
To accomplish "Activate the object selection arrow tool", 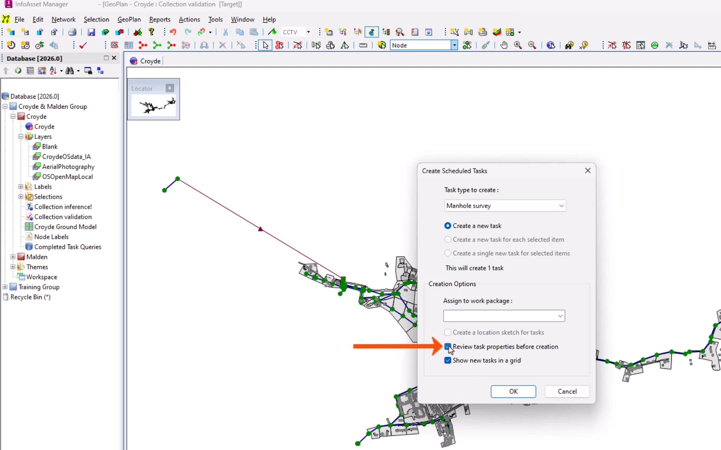I will (265, 45).
